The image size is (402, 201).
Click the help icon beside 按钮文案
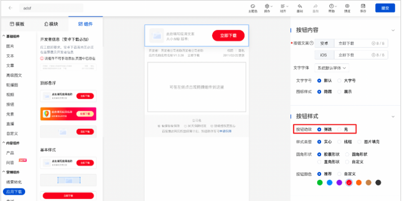tap(312, 43)
